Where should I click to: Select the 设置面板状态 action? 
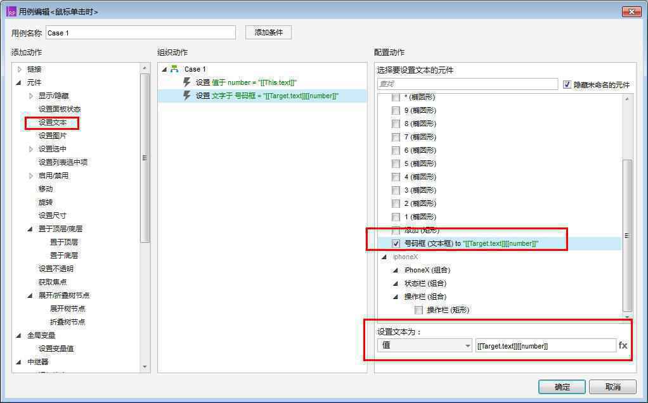click(x=60, y=109)
